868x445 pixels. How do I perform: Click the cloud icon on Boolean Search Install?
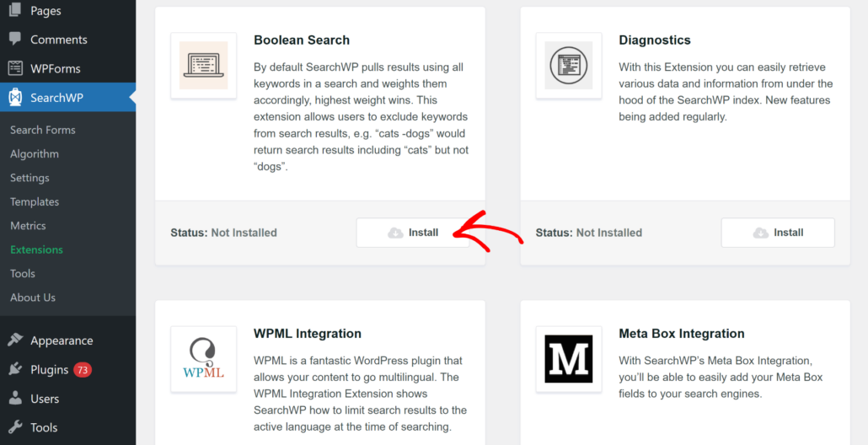pyautogui.click(x=395, y=233)
